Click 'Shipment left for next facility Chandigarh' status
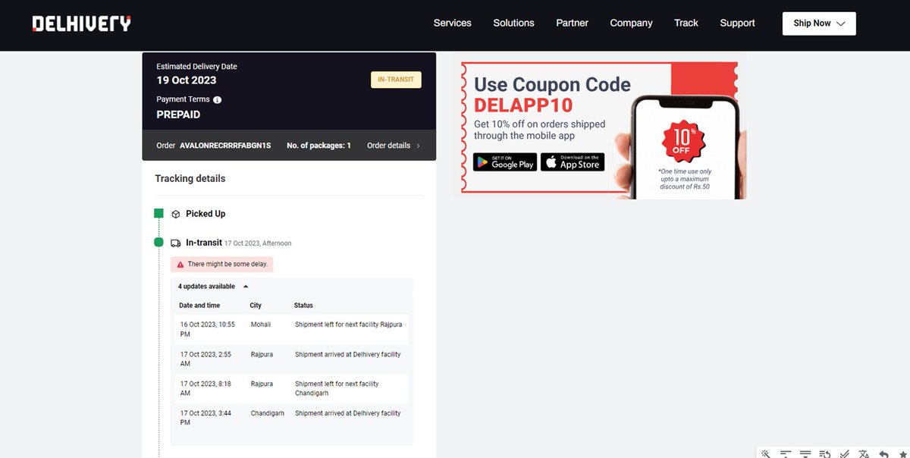Screen dimensions: 910x458 (x=337, y=388)
